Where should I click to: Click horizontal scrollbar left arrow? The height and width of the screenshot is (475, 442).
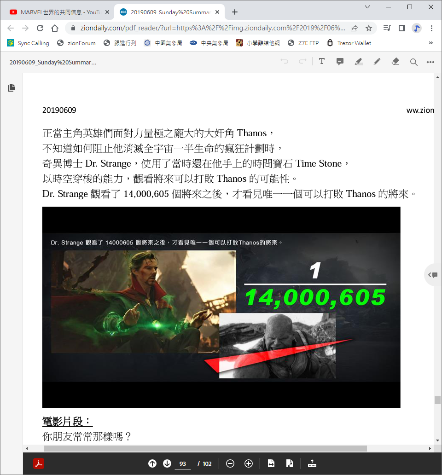27,448
